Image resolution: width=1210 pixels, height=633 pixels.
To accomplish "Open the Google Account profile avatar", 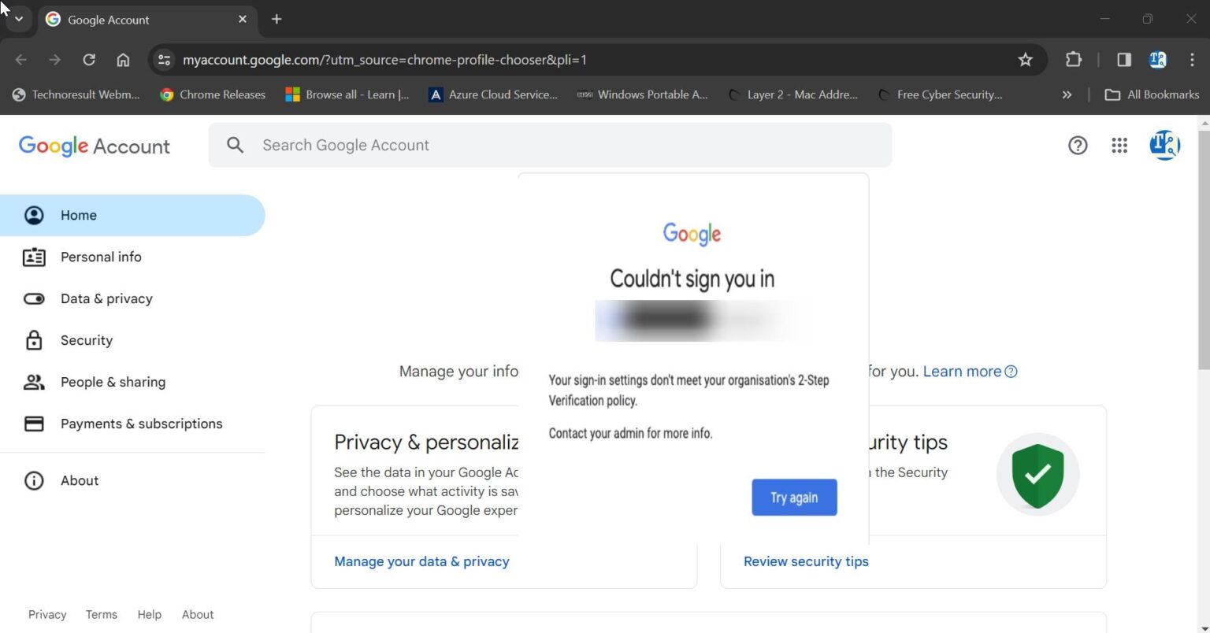I will click(x=1164, y=145).
